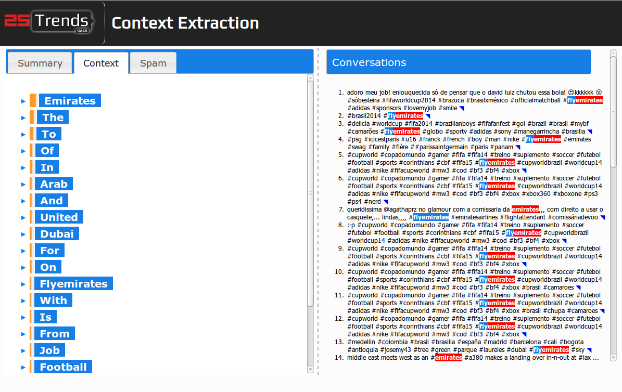Click orange marker beside To term
This screenshot has width=622, height=392.
(x=31, y=134)
